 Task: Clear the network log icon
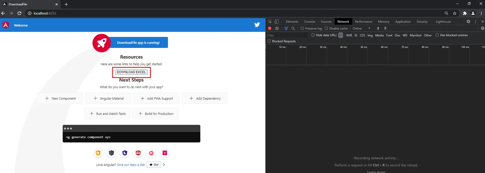(x=277, y=28)
